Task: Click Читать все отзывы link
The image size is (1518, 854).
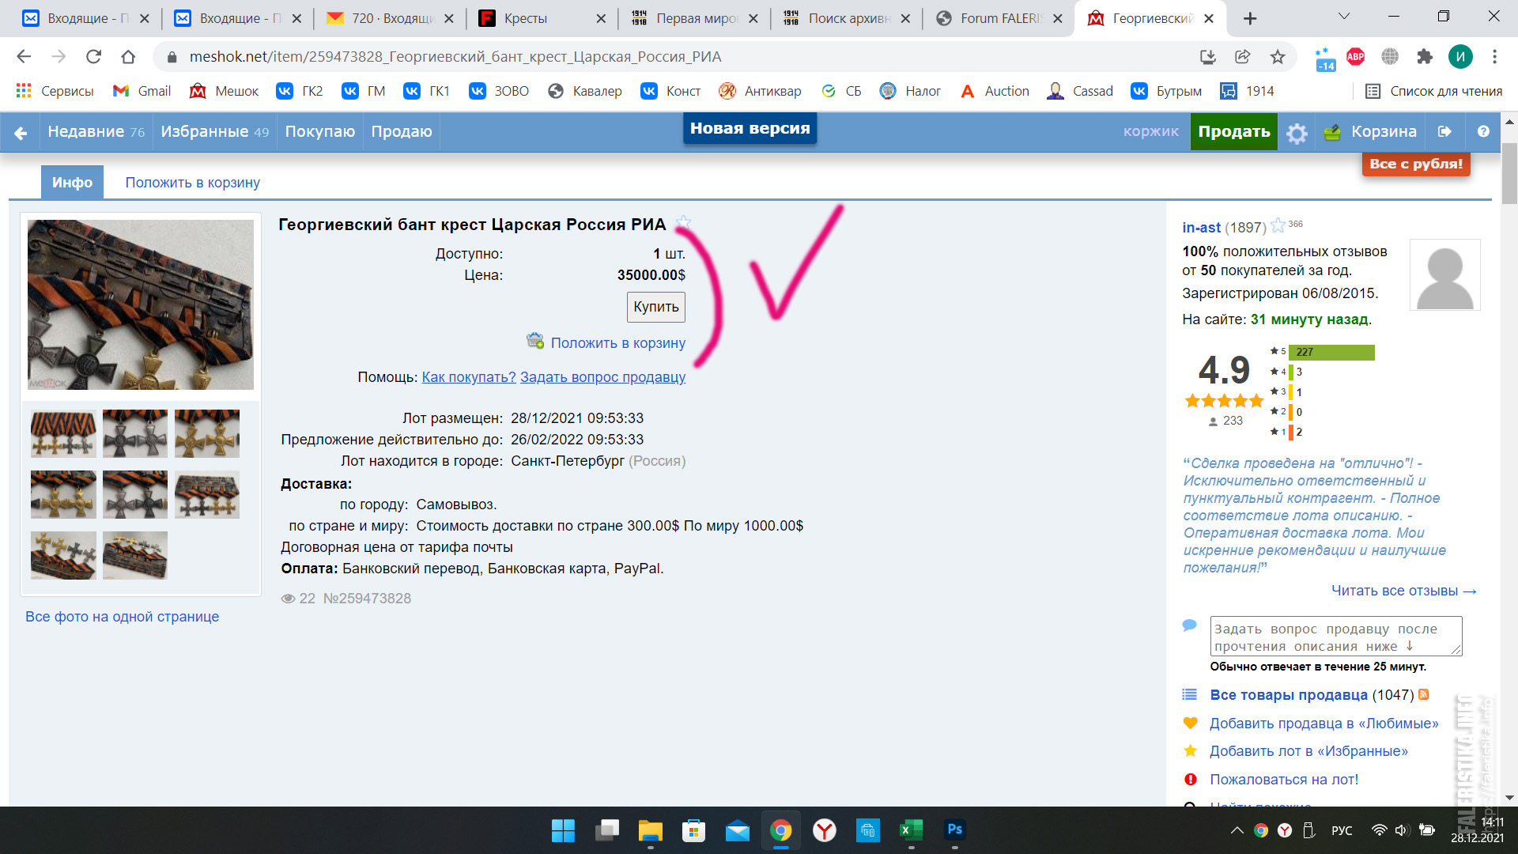Action: coord(1403,591)
